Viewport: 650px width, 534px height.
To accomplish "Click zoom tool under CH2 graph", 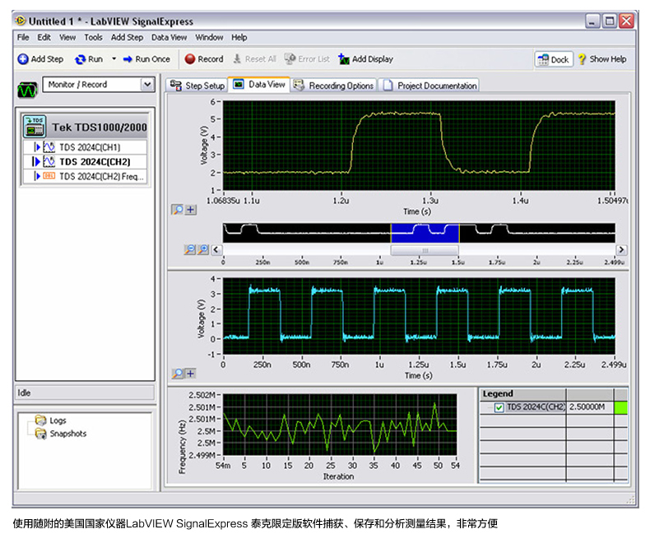I will point(178,374).
